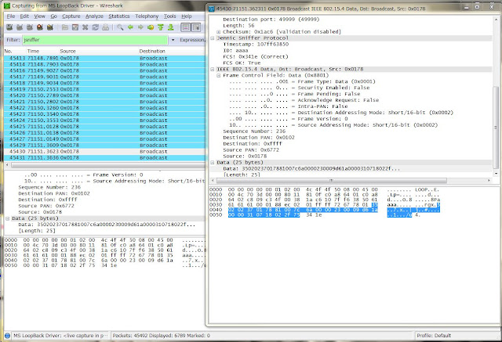Stop the running live capture
502x342 pixels.
click(x=40, y=27)
